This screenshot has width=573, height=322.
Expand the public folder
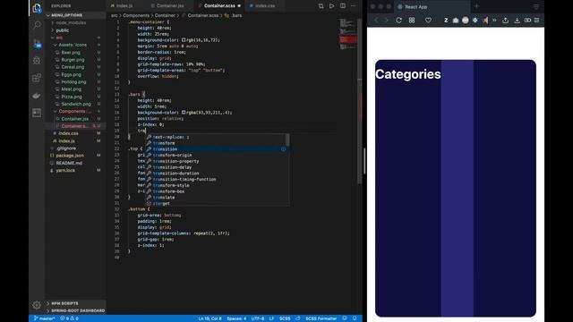pyautogui.click(x=75, y=30)
